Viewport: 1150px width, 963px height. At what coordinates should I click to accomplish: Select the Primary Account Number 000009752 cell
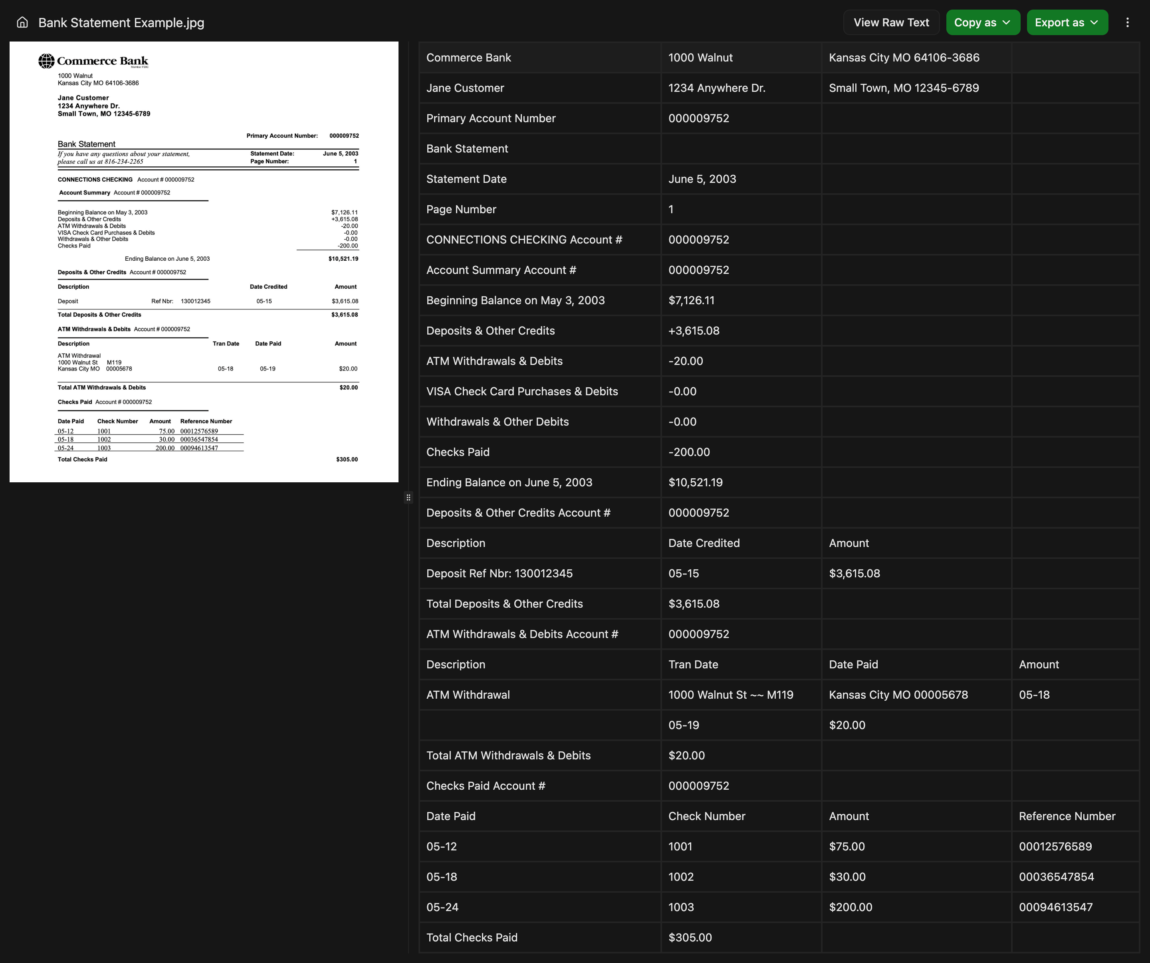tap(699, 118)
